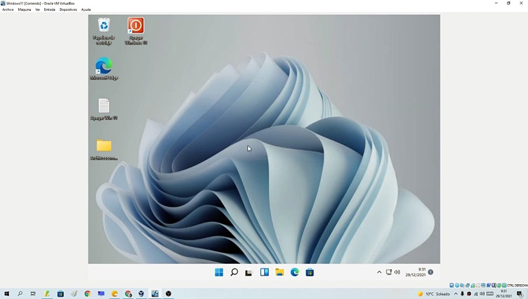Image resolution: width=528 pixels, height=299 pixels.
Task: Open the orange round icon on host taskbar
Action: 115,294
